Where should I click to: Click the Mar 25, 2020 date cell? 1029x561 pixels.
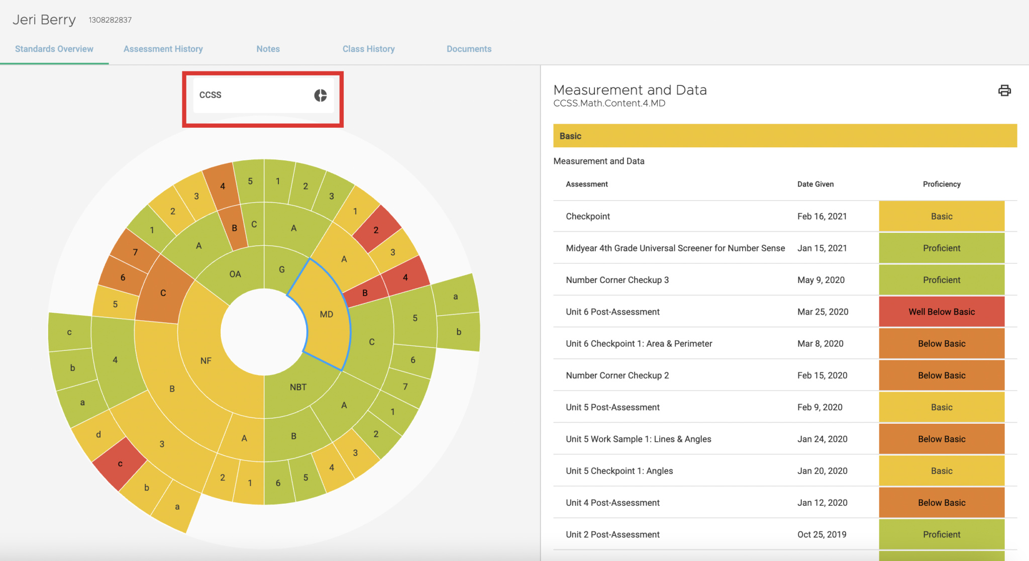click(x=822, y=312)
